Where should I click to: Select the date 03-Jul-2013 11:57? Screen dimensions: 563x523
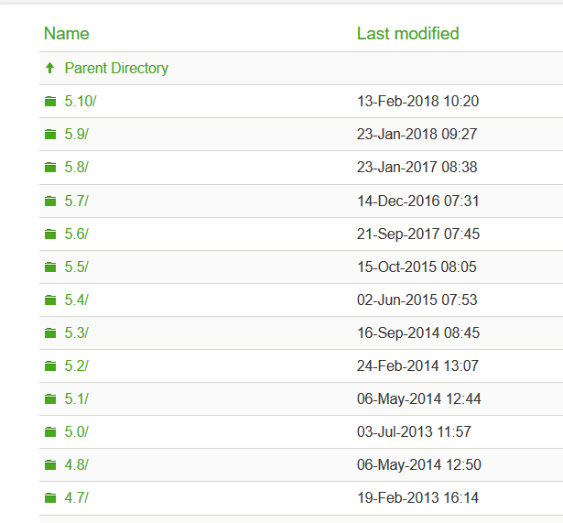415,432
